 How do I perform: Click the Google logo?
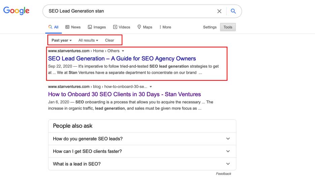pyautogui.click(x=16, y=11)
